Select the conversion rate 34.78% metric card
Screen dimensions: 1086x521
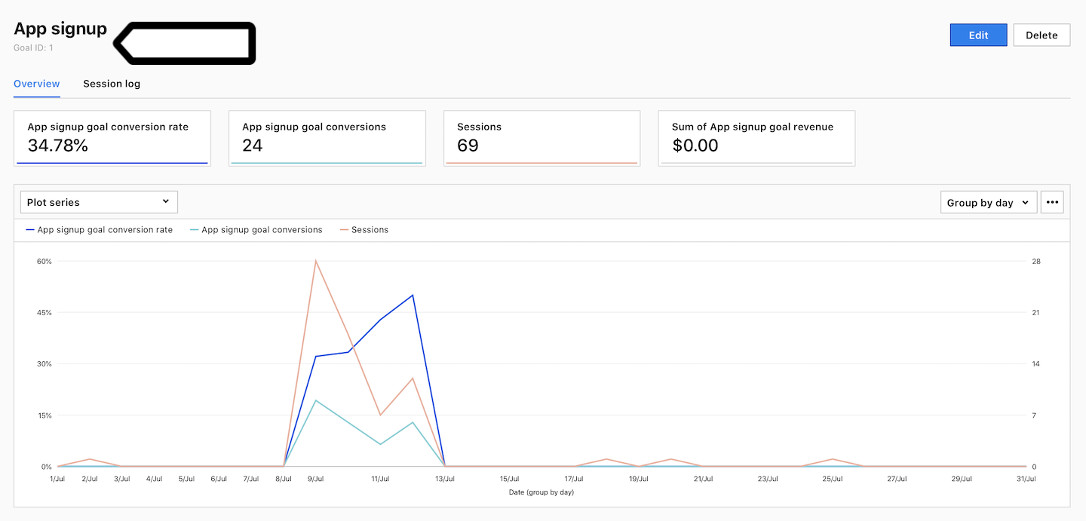click(x=112, y=137)
